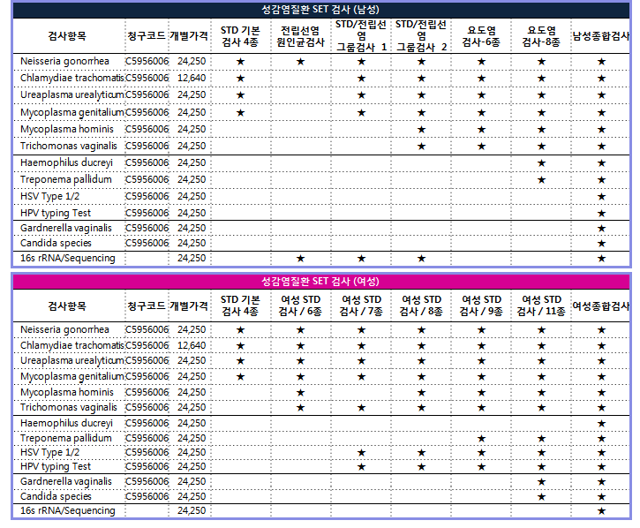Screen dimensions: 640x528
Task: Click the 성감염질환 SET 검사 (남성) title bar
Action: 320,10
